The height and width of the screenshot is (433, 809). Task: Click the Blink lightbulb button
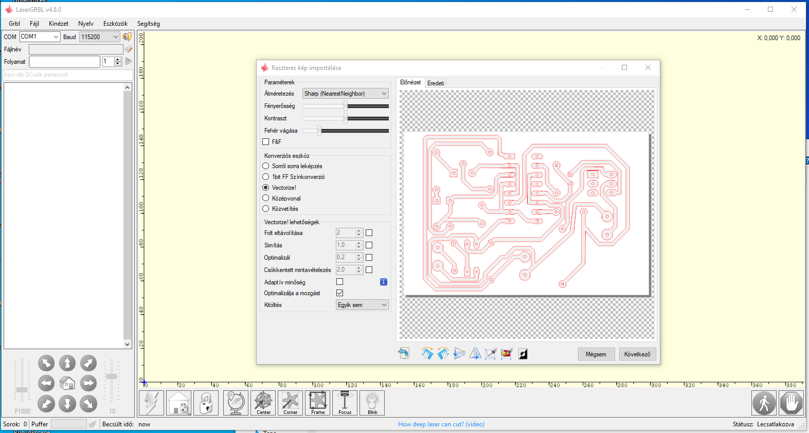pyautogui.click(x=372, y=403)
